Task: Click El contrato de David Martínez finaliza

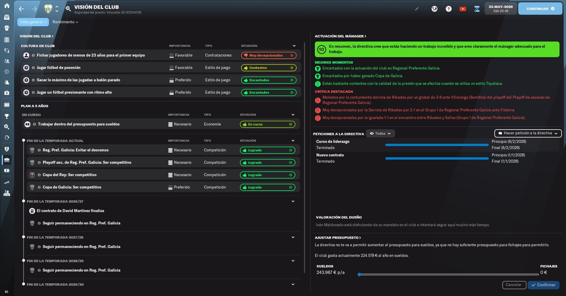Action: (x=70, y=211)
